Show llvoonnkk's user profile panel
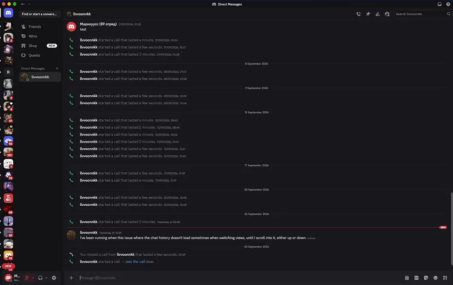Image resolution: width=453 pixels, height=285 pixels. pos(387,14)
